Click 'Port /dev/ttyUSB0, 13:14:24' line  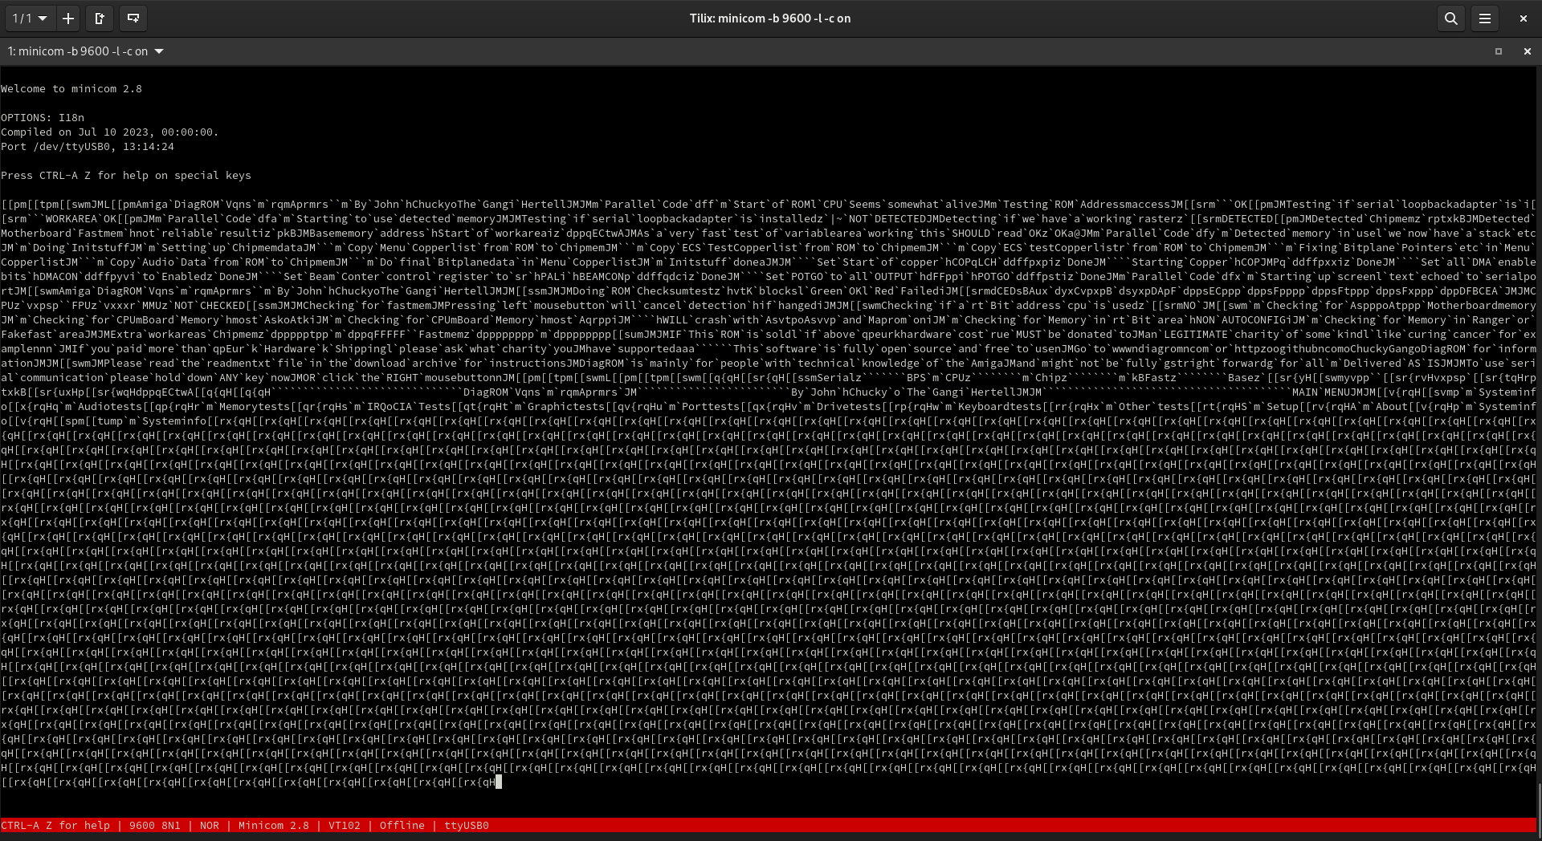coord(88,147)
